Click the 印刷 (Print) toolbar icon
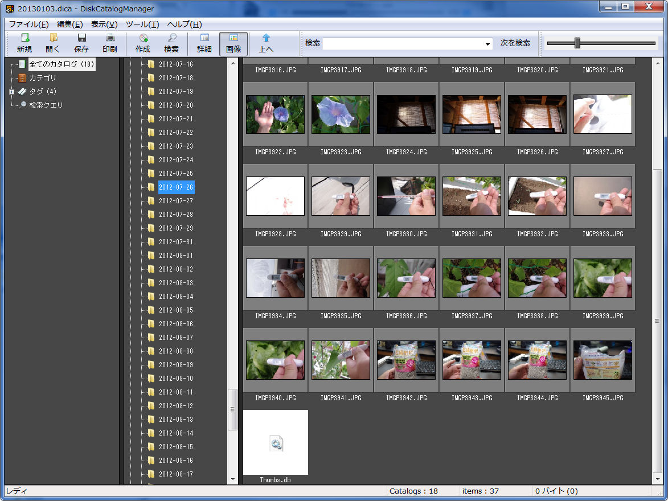This screenshot has width=668, height=501. (110, 38)
